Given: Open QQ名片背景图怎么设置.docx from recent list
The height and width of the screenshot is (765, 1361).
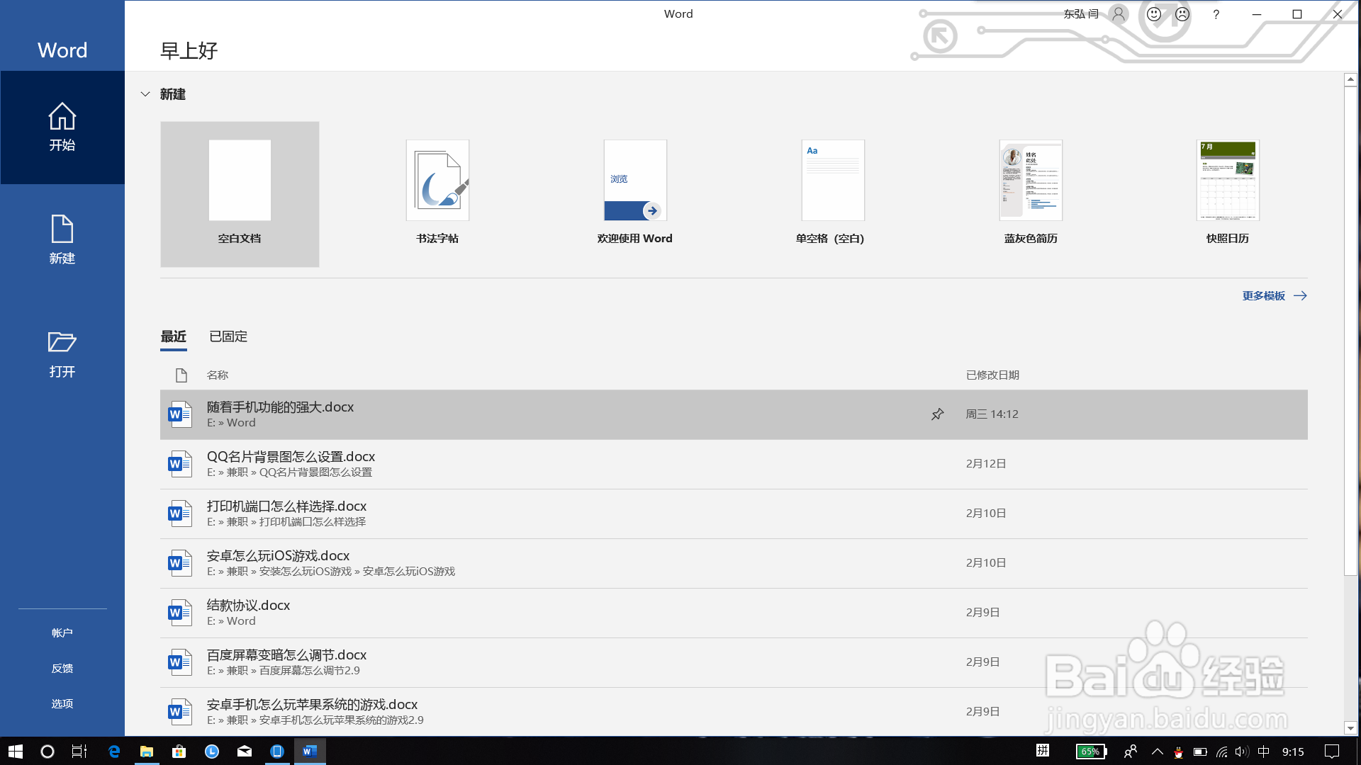Looking at the screenshot, I should [291, 457].
